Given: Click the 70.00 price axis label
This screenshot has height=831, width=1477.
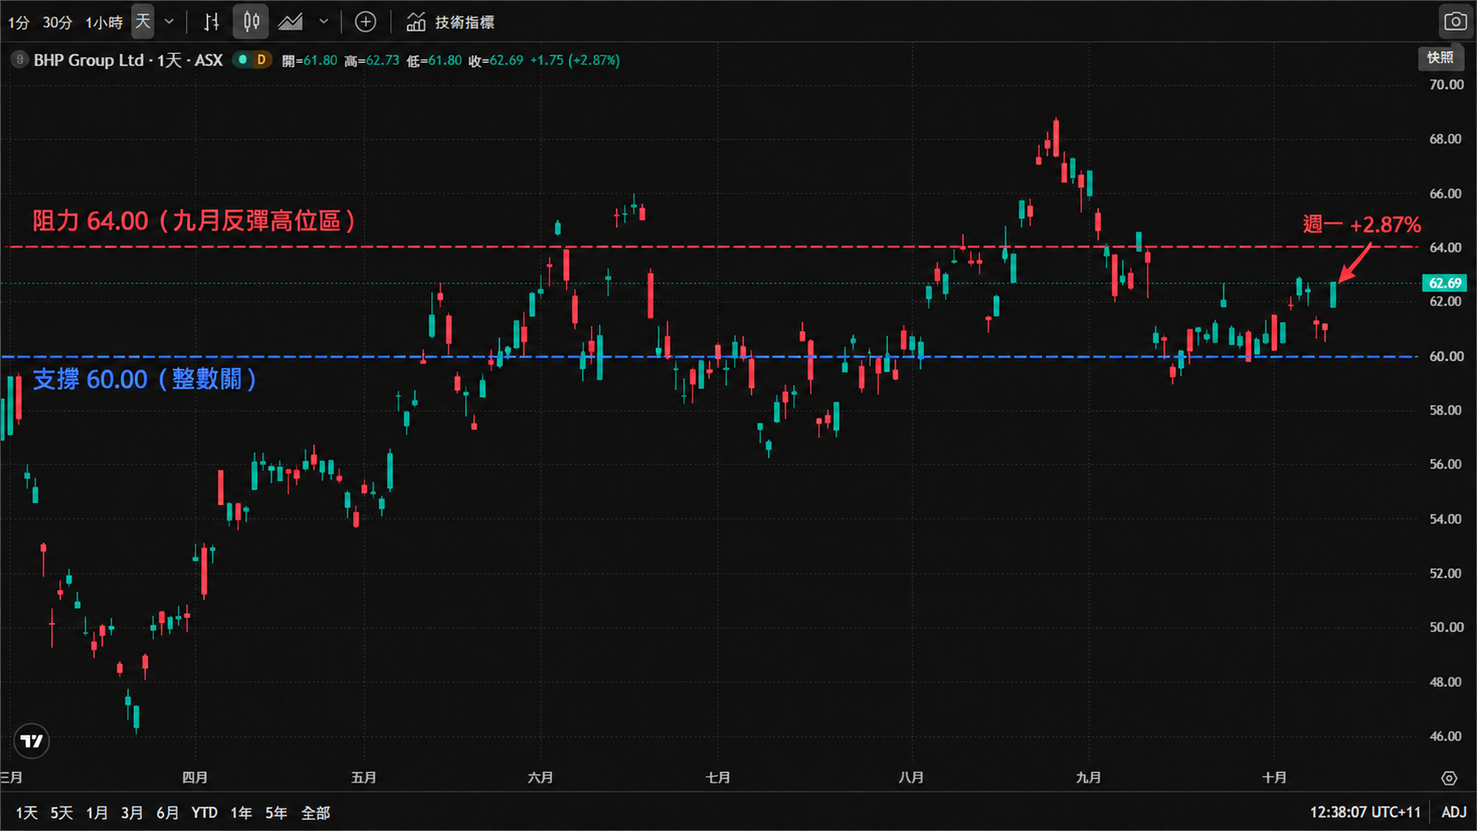Looking at the screenshot, I should click(x=1446, y=85).
